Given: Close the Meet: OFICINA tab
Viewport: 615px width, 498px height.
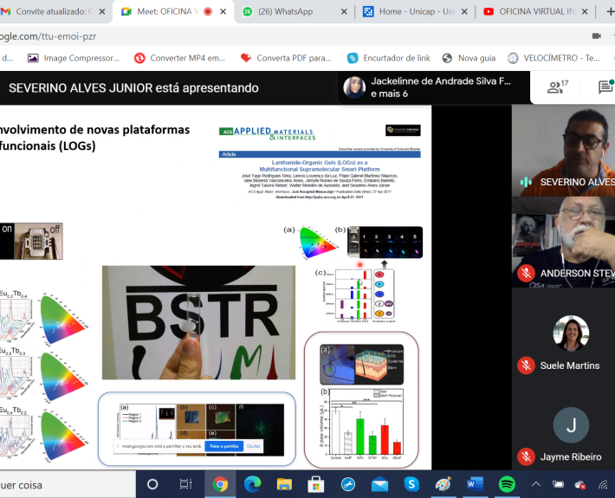Looking at the screenshot, I should [223, 12].
